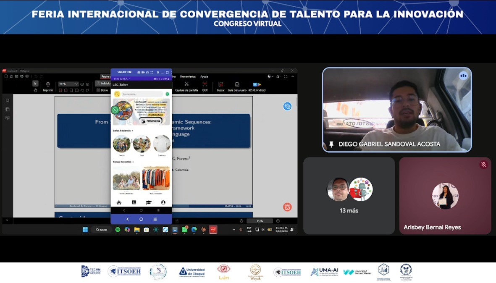Screen dimensions: 496x283
Task: Tap the video play icon in LSC_Talker
Action: (134, 202)
